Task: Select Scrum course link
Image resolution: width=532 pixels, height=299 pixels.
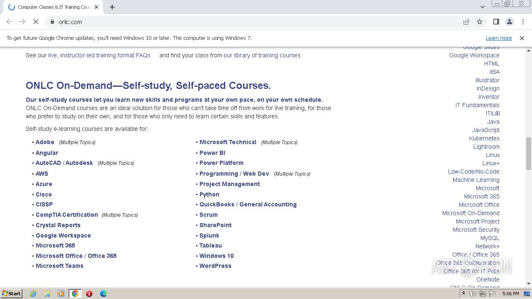Action: (209, 215)
